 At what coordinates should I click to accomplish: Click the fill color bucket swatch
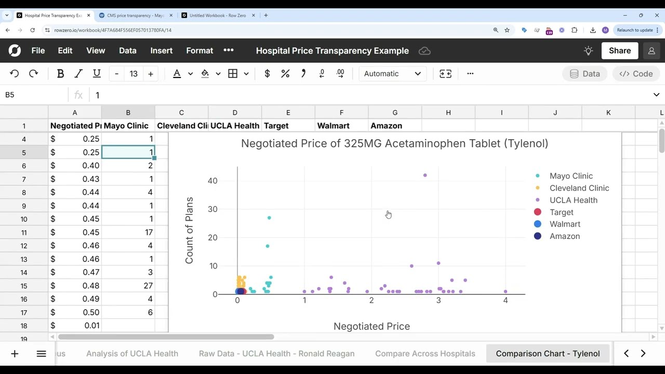205,74
